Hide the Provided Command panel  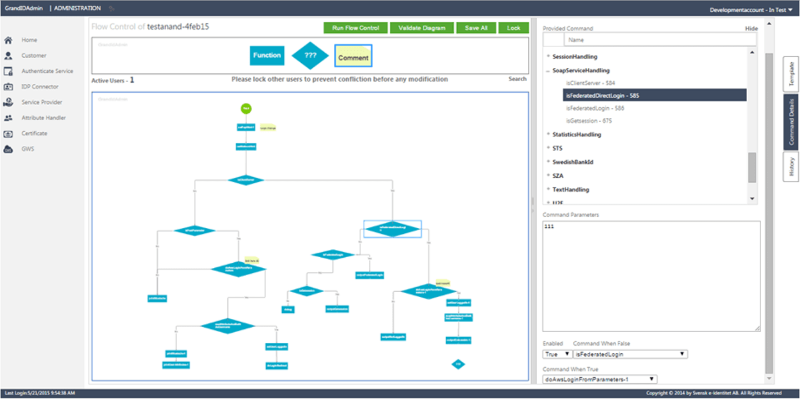pos(751,28)
